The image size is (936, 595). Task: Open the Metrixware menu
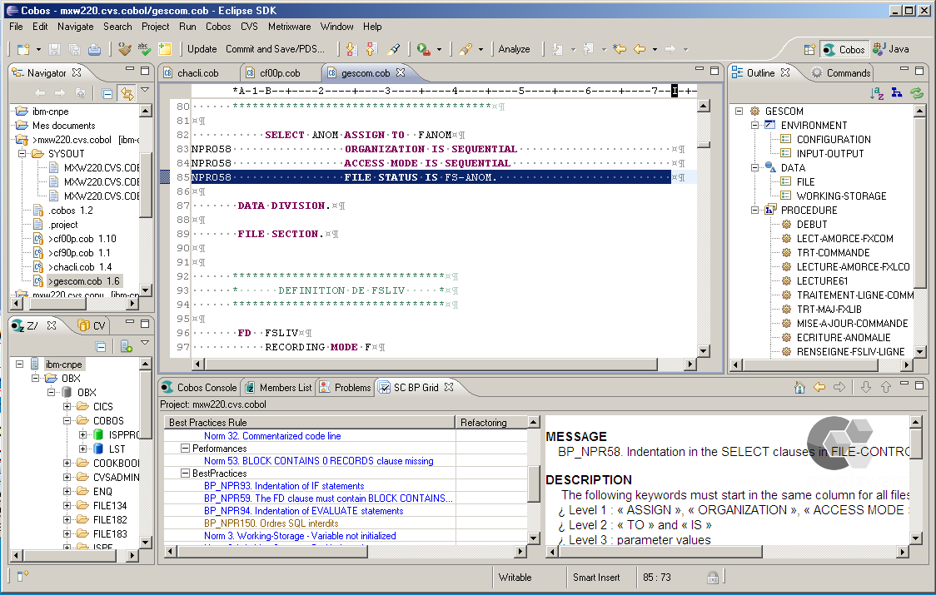[290, 27]
